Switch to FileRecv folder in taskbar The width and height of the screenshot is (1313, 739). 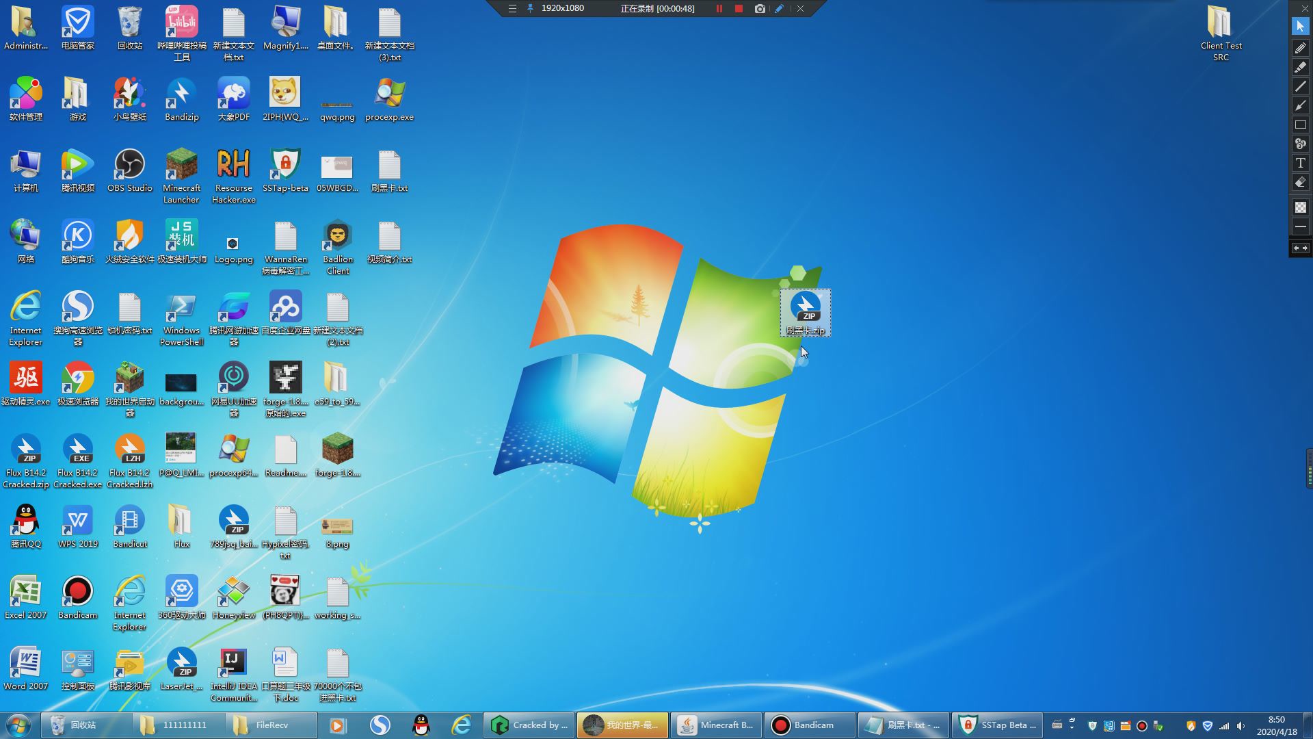pyautogui.click(x=271, y=725)
